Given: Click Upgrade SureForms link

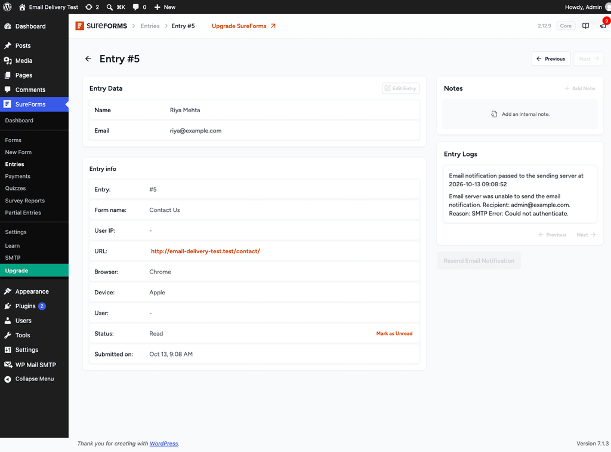Looking at the screenshot, I should [243, 26].
